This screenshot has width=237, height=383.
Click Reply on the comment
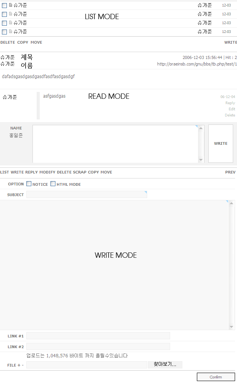(230, 103)
